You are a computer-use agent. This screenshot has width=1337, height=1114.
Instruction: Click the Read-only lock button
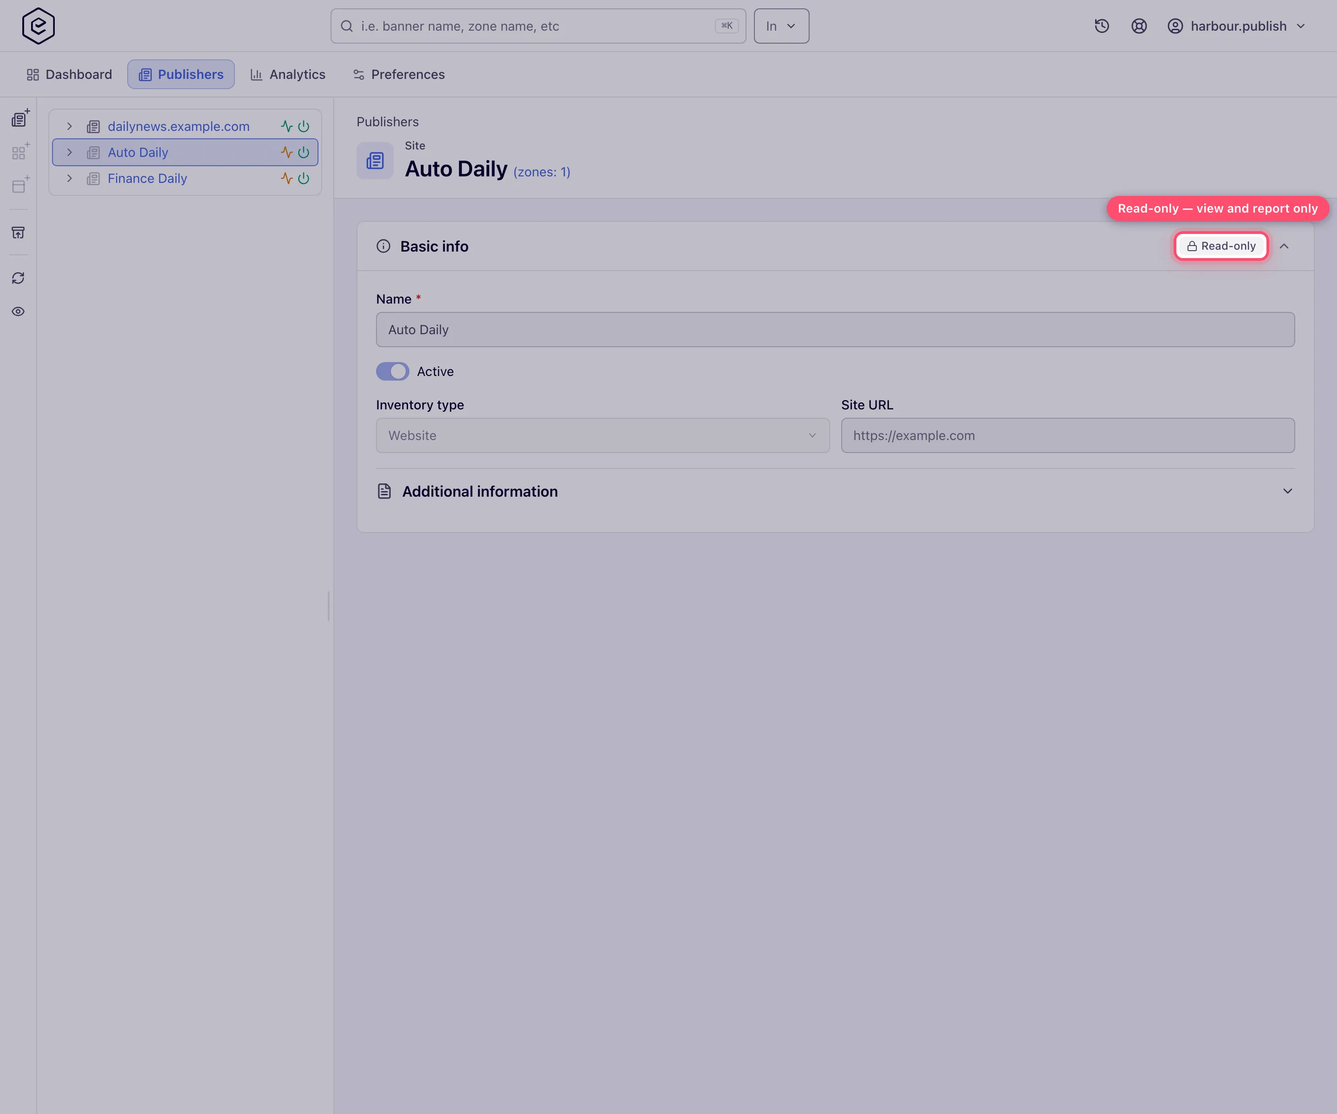1221,246
